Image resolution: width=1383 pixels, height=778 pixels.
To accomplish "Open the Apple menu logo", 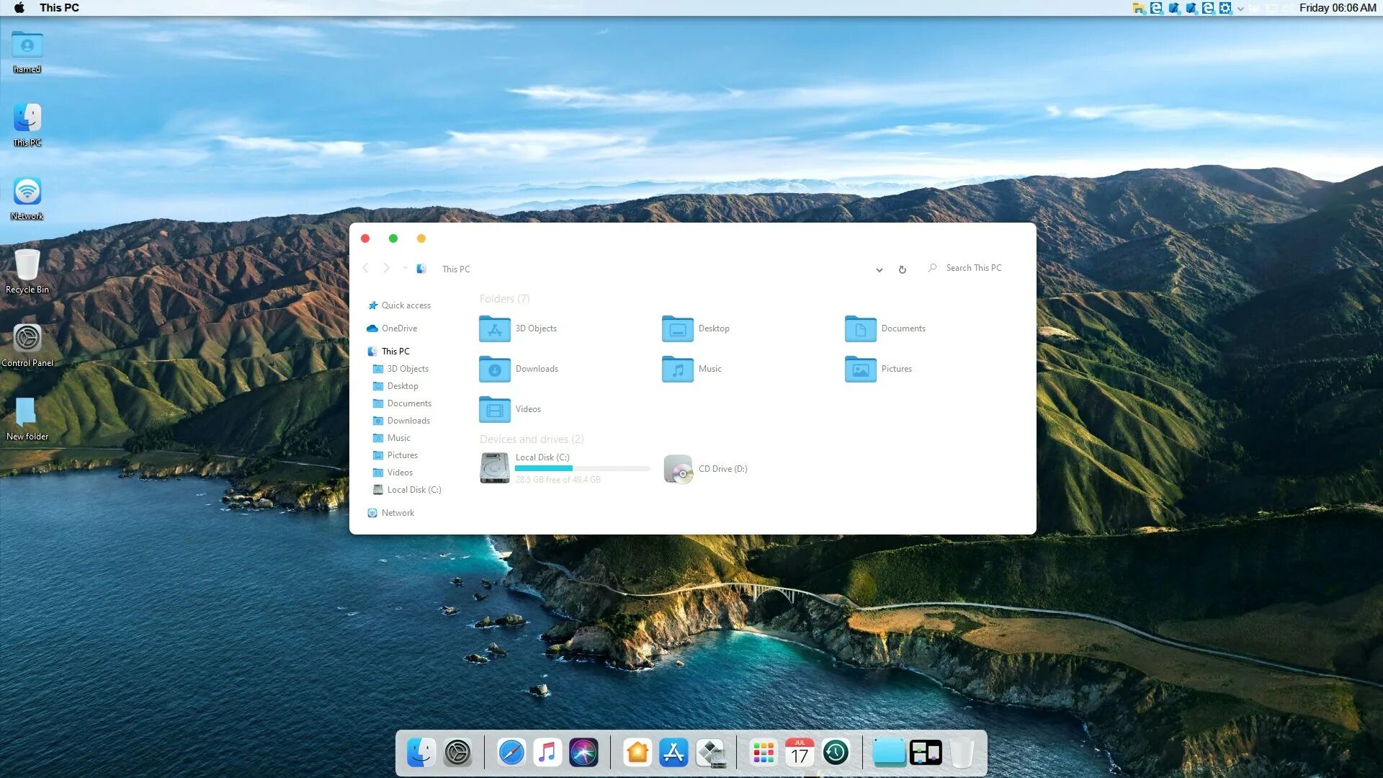I will click(x=19, y=8).
